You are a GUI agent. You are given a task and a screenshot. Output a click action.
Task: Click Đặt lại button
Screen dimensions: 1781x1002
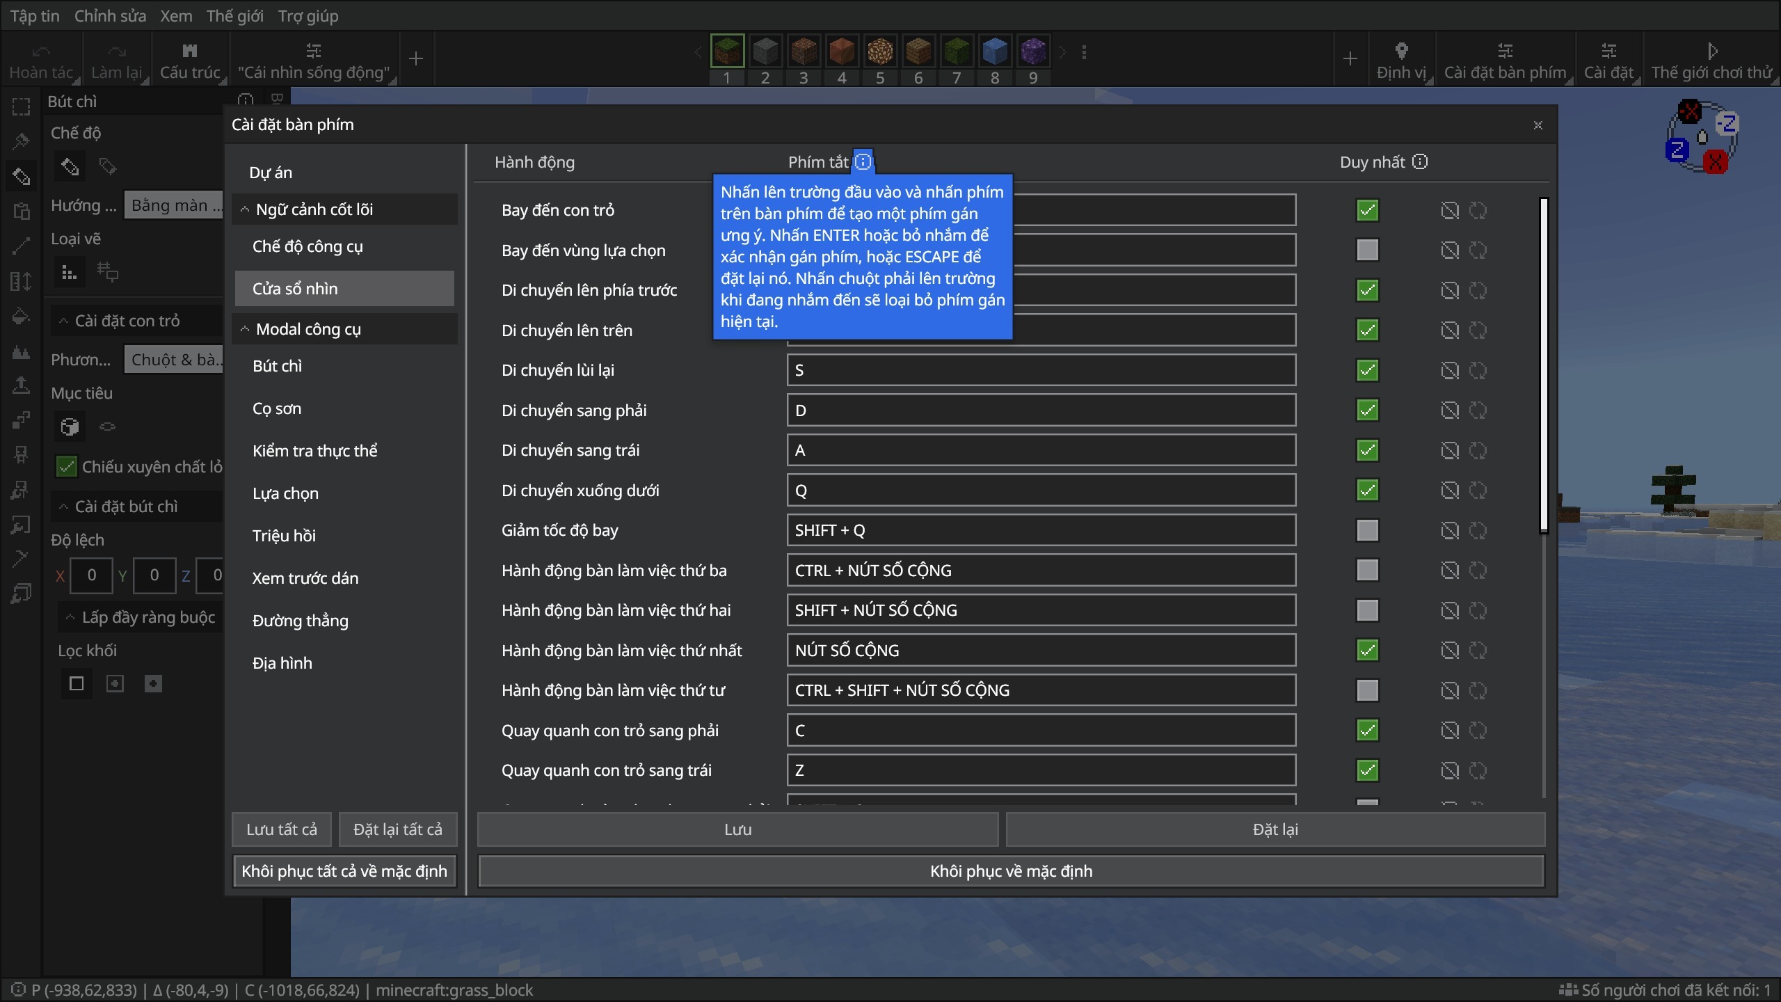pyautogui.click(x=1275, y=829)
